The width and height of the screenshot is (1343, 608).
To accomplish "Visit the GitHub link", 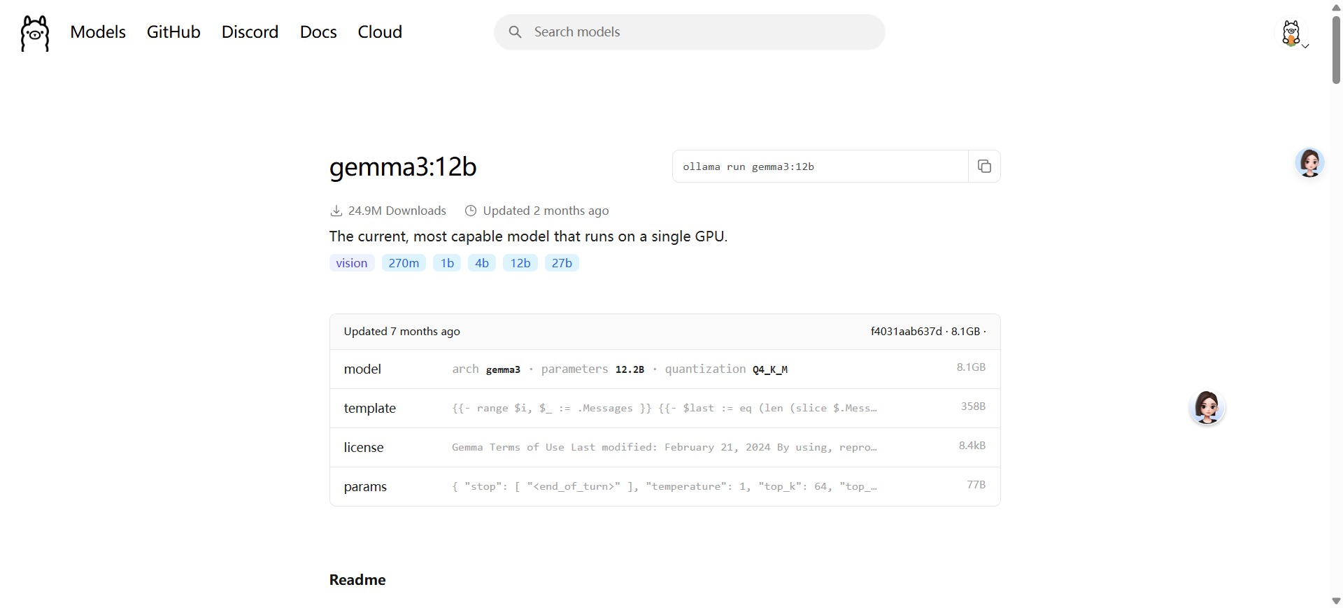I will (x=173, y=32).
